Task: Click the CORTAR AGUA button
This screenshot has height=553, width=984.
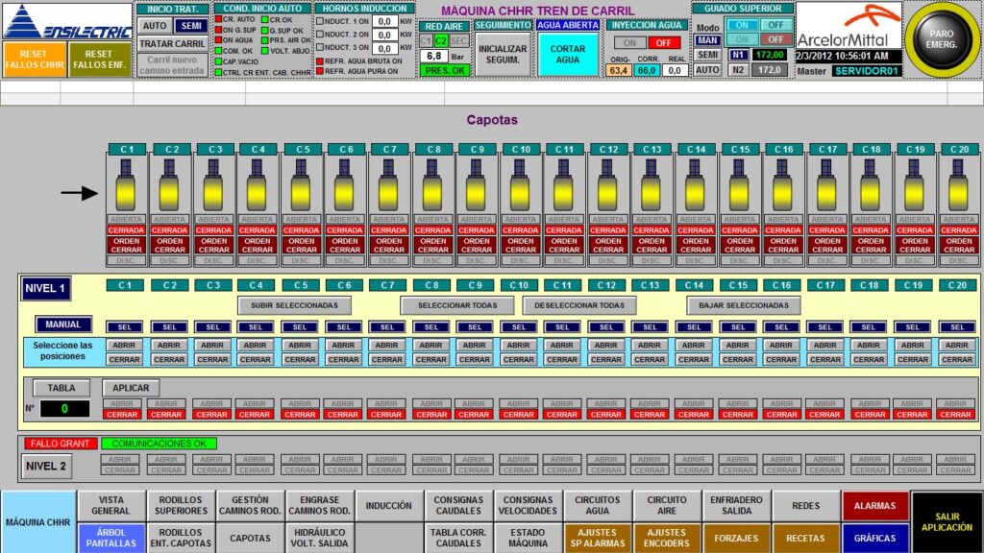Action: click(567, 54)
